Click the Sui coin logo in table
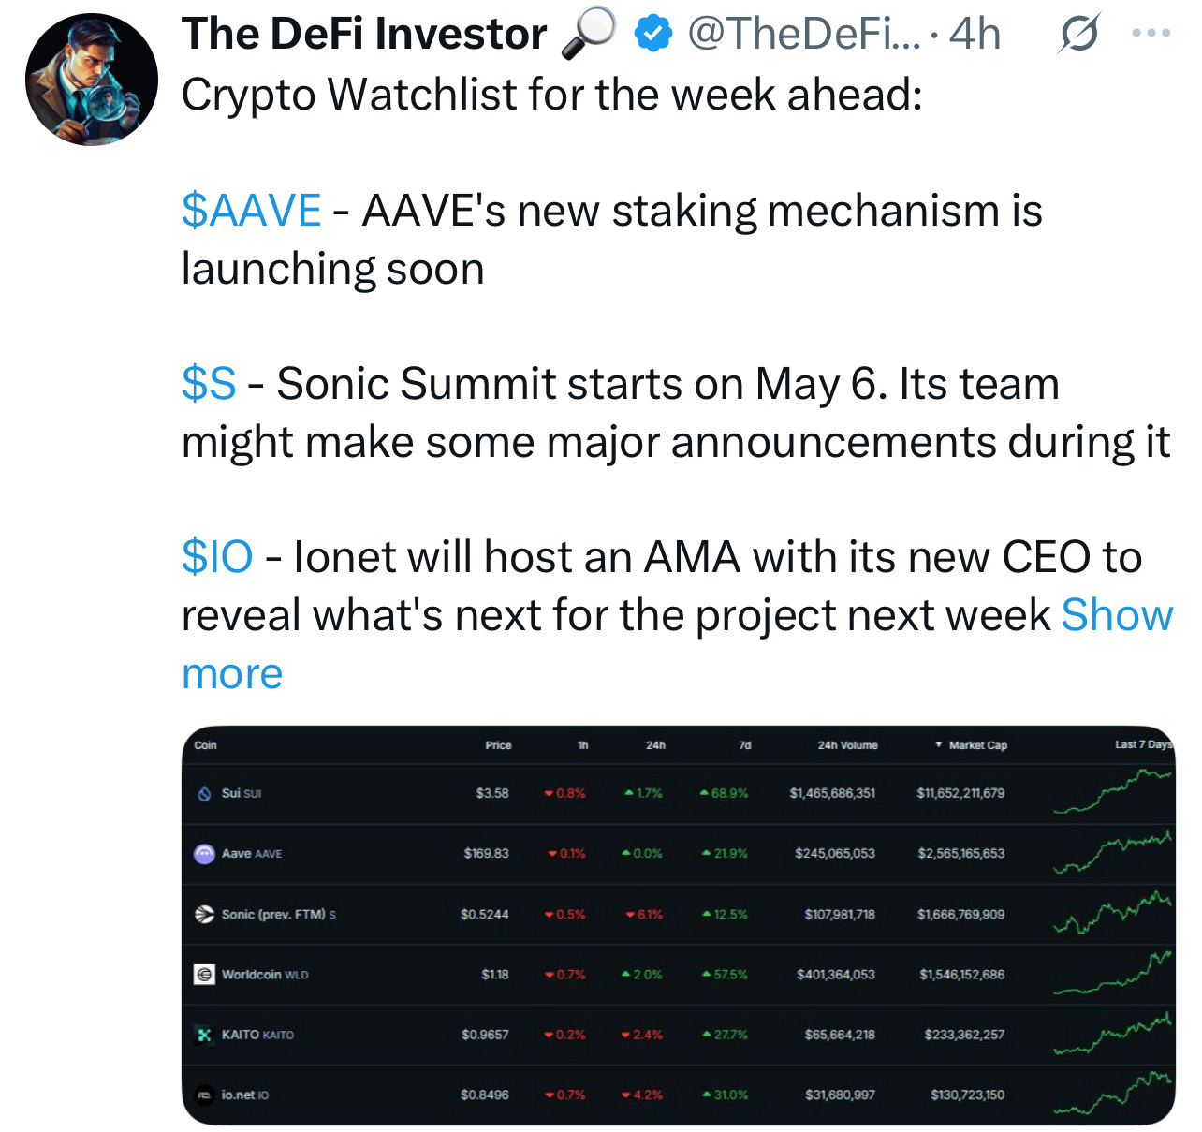1202x1132 pixels. (x=204, y=793)
